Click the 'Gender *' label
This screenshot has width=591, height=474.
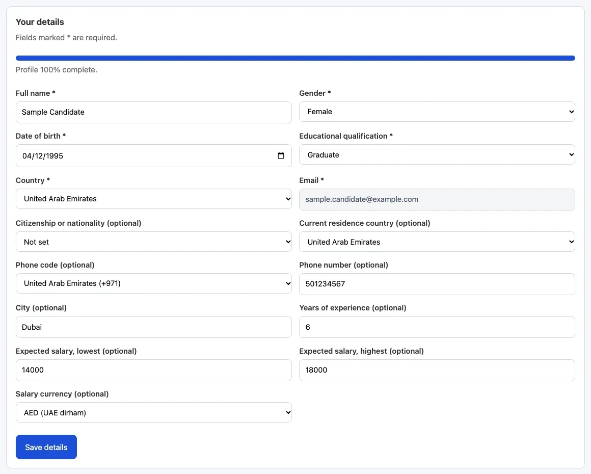click(315, 93)
